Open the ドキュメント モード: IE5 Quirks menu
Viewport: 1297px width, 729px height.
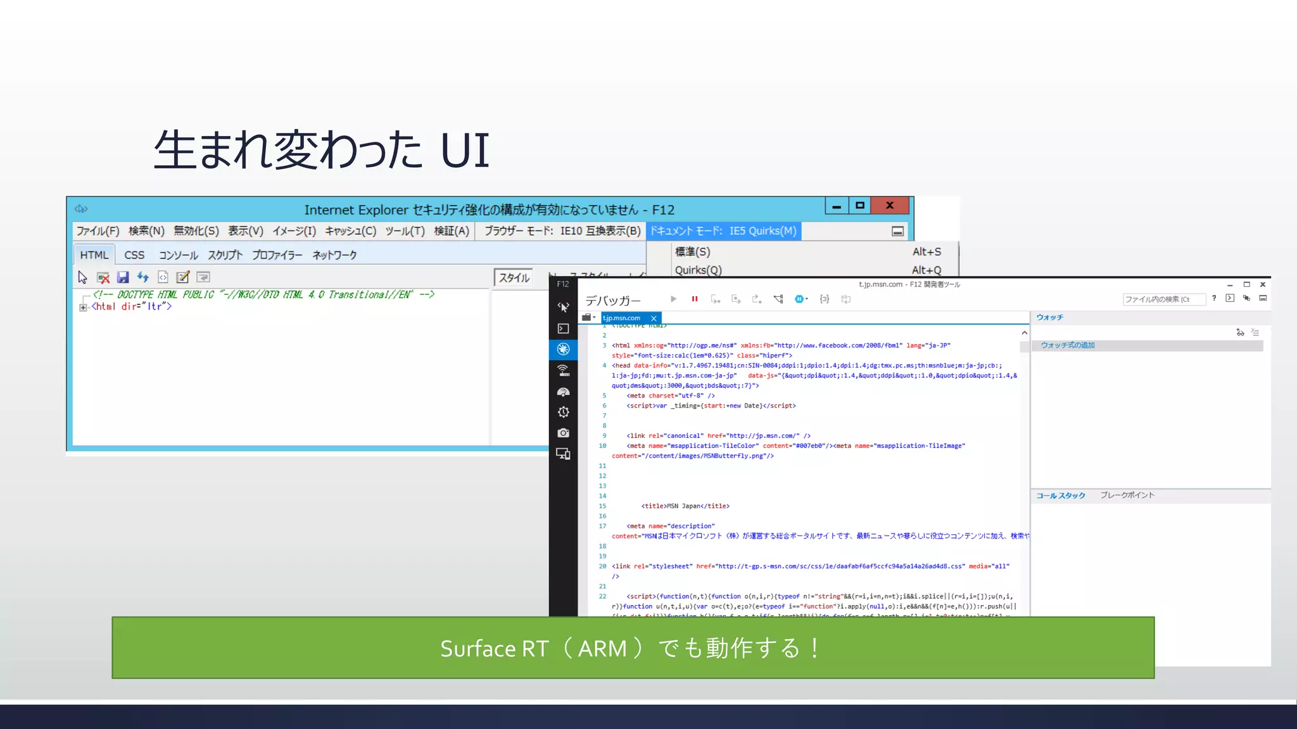pos(723,231)
